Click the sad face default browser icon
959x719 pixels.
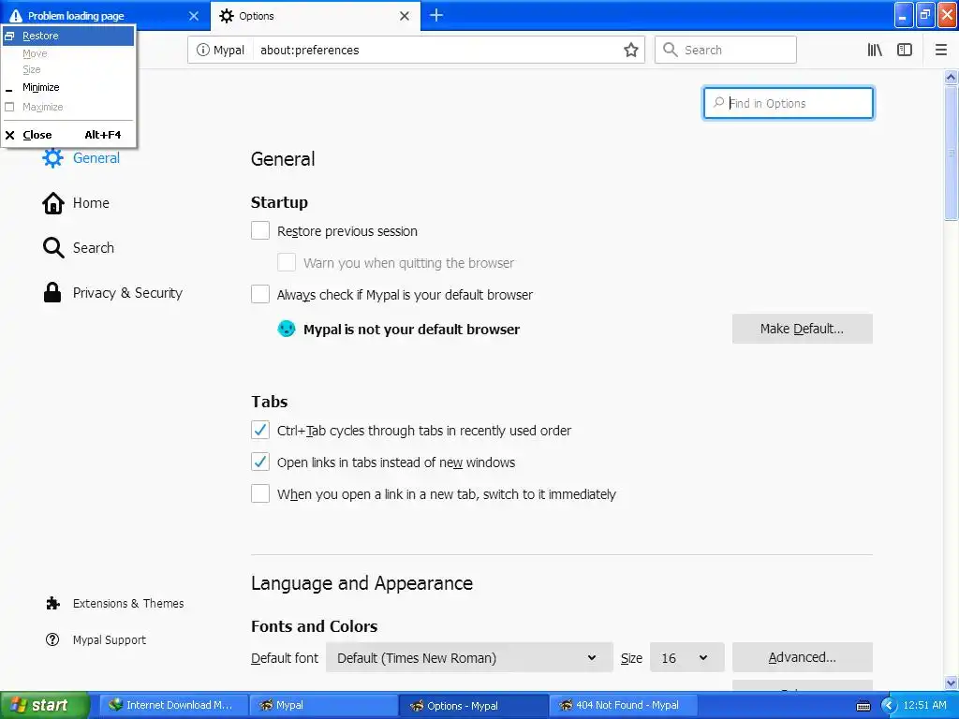coord(287,329)
